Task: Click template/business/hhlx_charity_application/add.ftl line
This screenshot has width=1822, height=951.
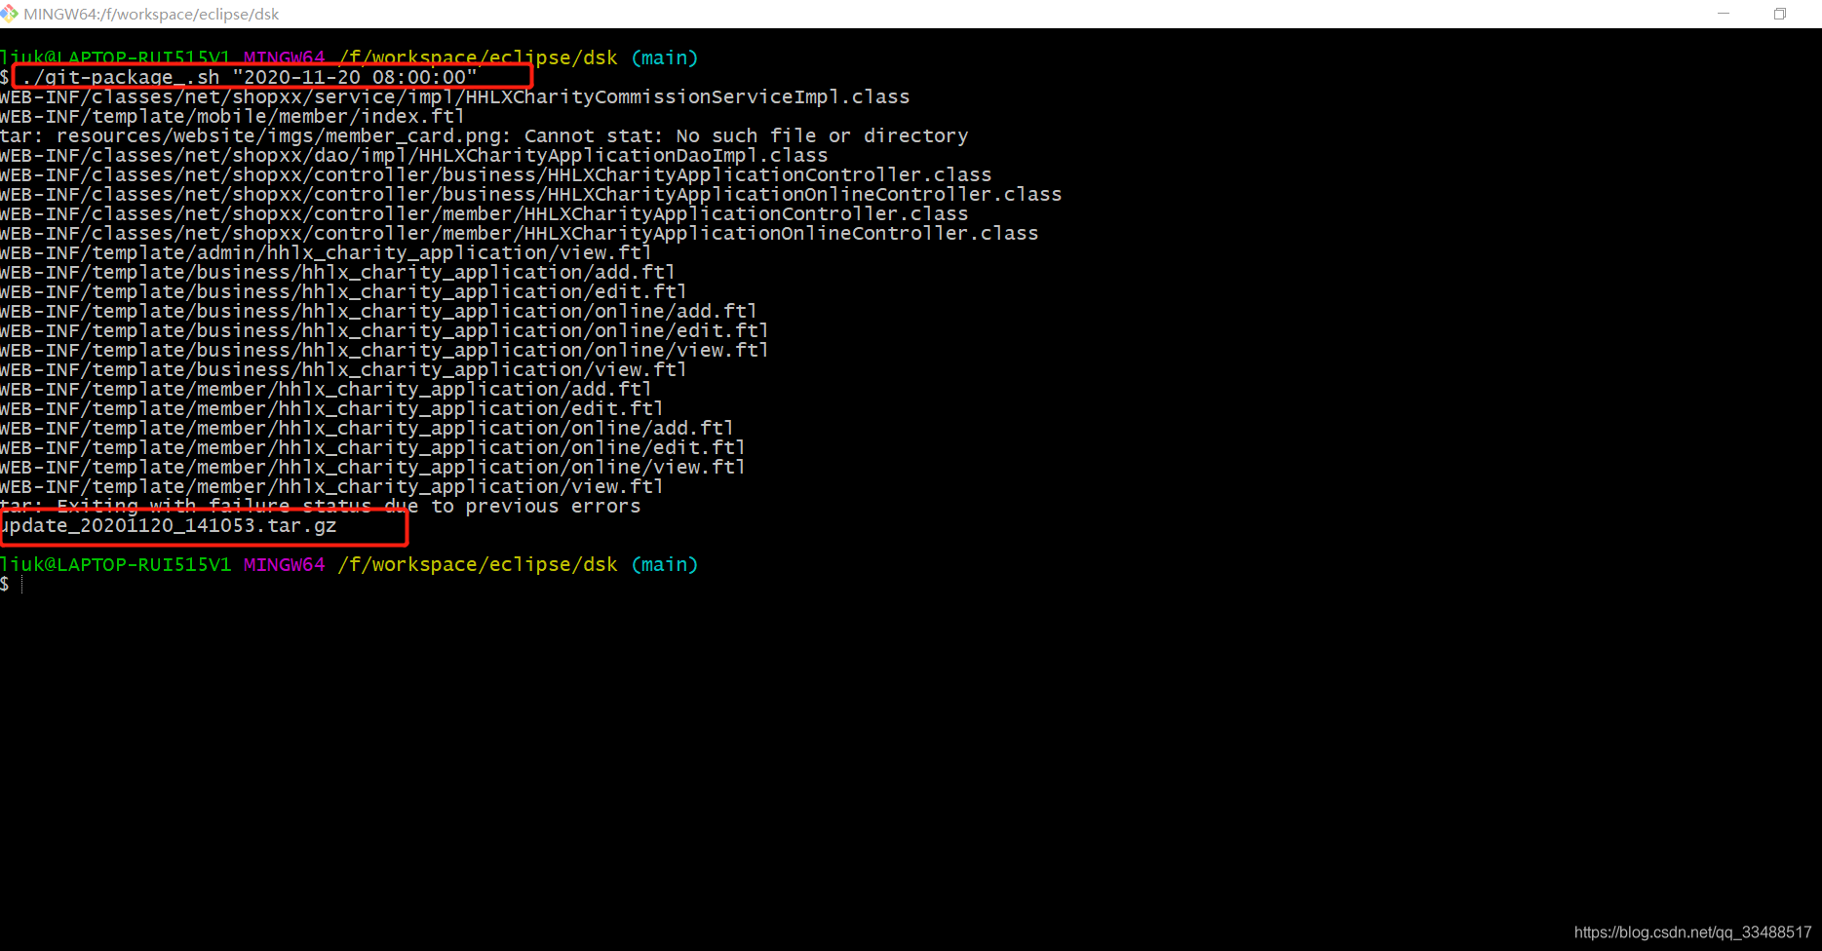Action: [337, 272]
